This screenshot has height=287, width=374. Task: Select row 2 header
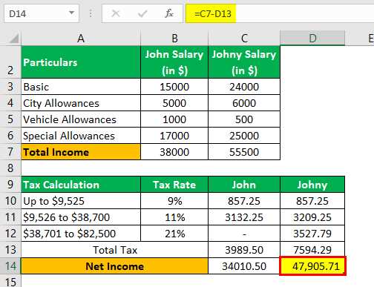(x=10, y=62)
